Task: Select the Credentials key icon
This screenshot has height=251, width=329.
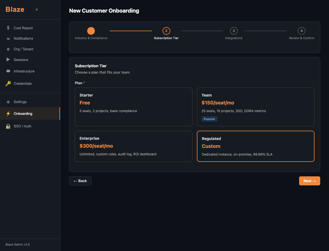Action: [x=8, y=83]
